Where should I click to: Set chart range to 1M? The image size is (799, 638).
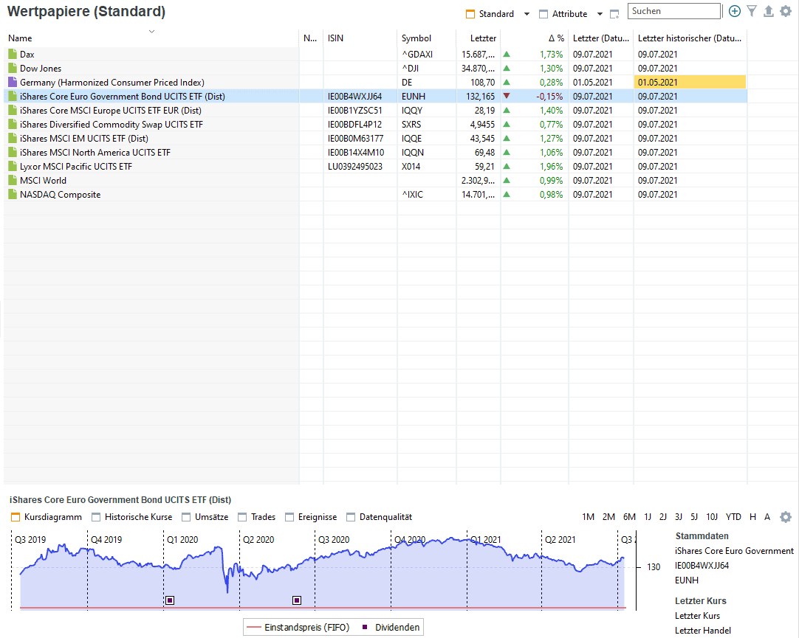(588, 517)
